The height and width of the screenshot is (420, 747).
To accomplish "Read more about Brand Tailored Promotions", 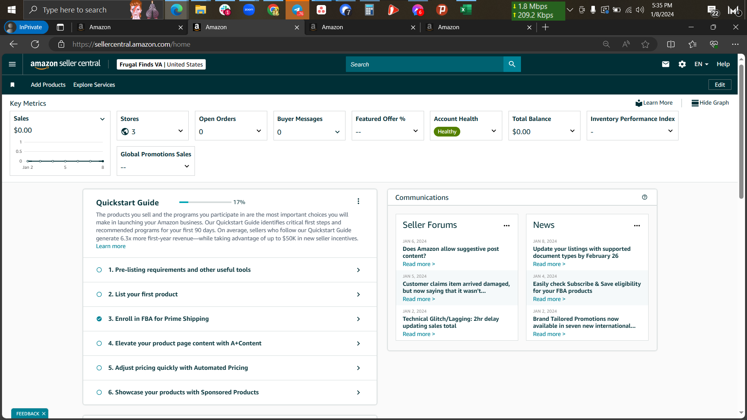I will (549, 334).
